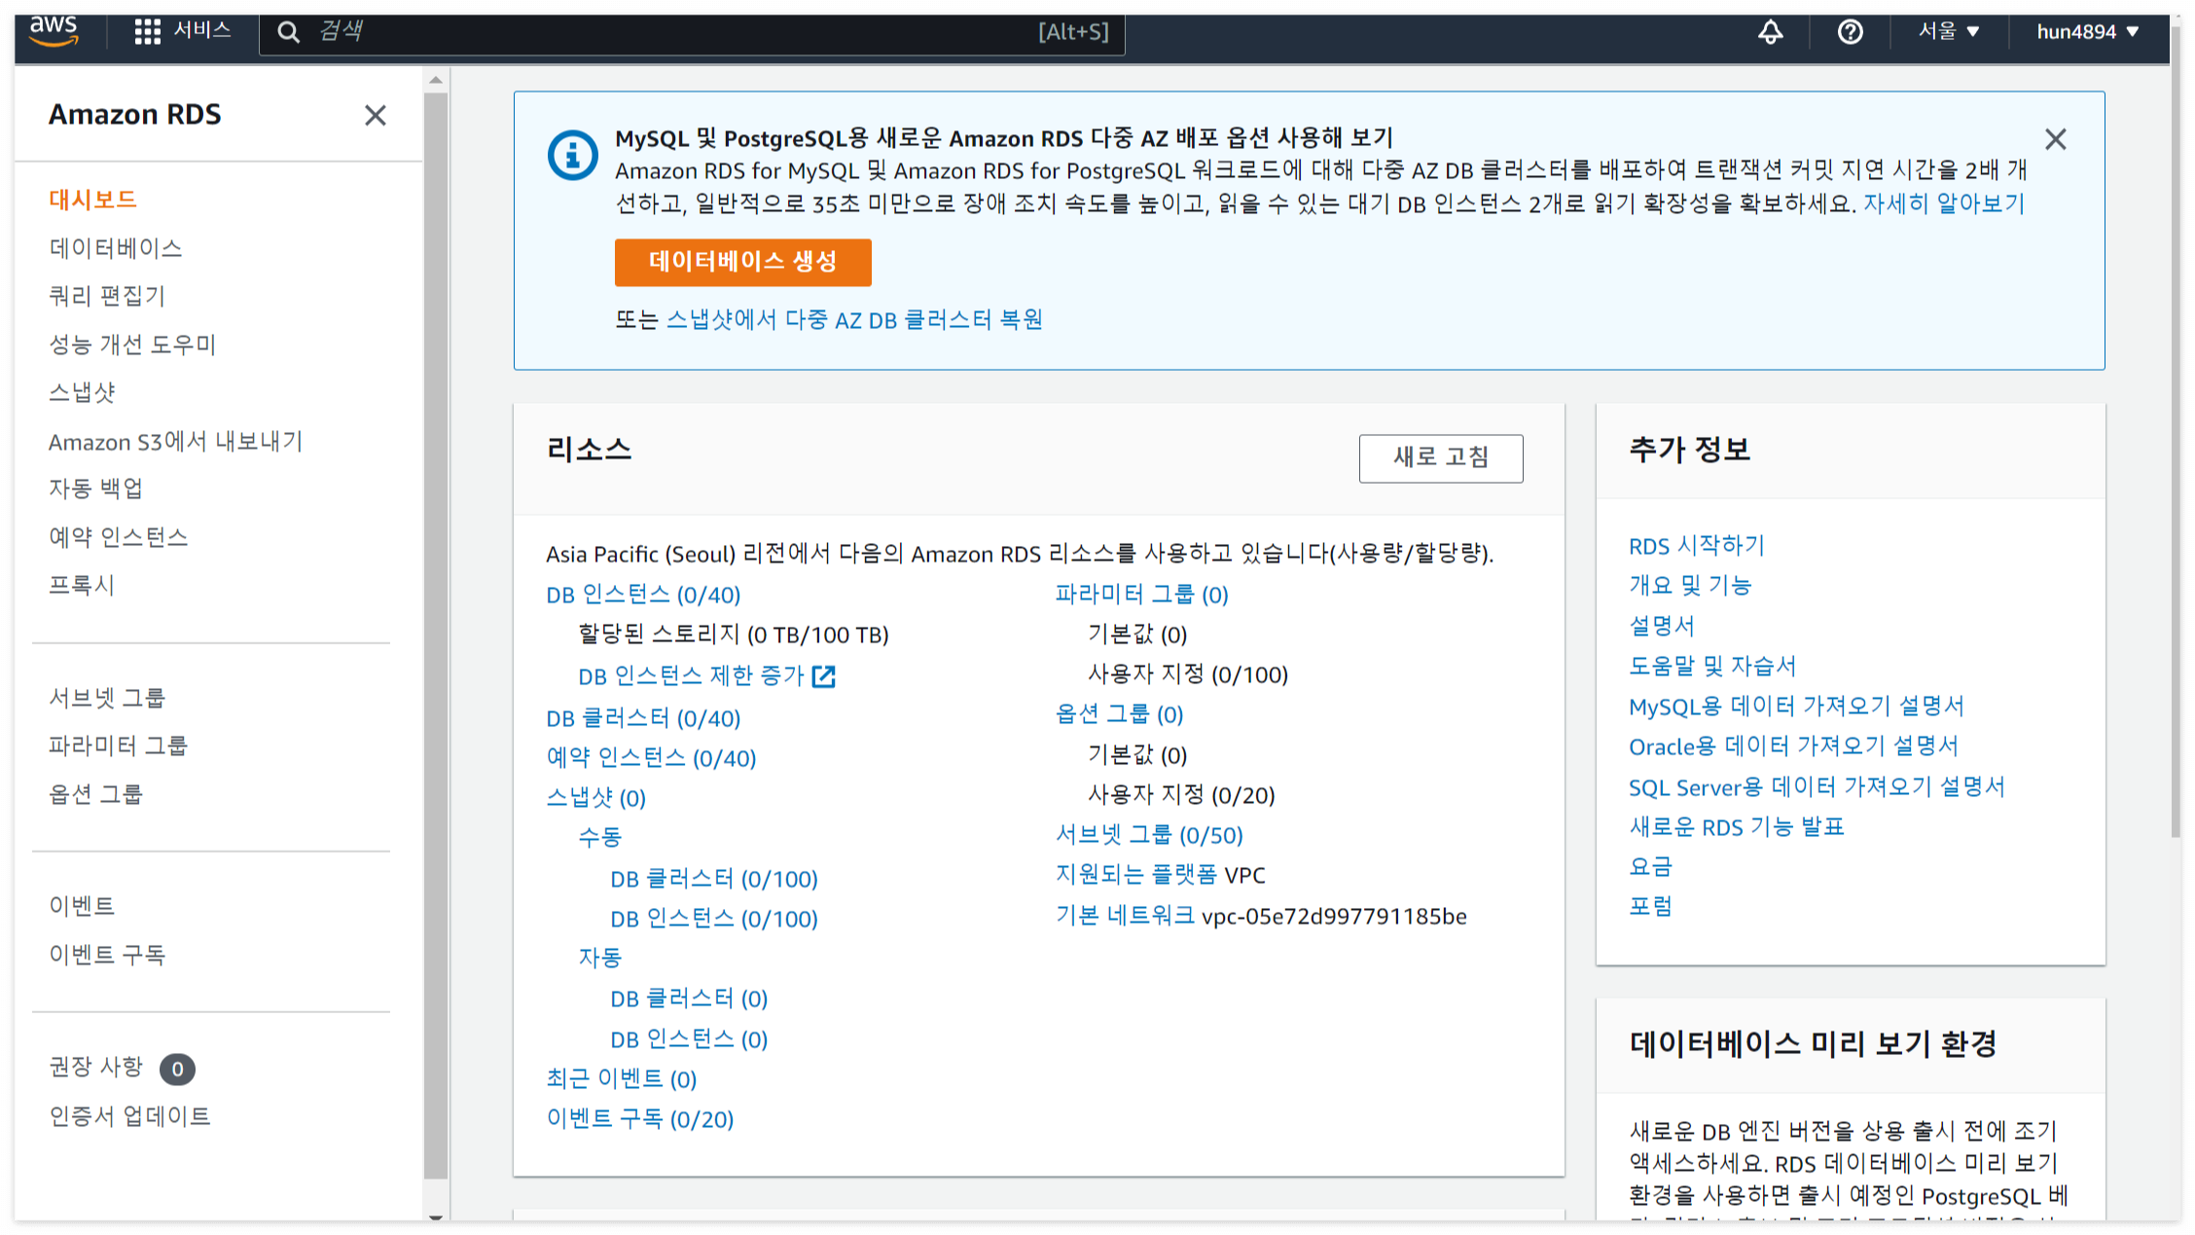The image size is (2195, 1235).
Task: Dismiss the multi-AZ info banner
Action: pyautogui.click(x=2055, y=140)
